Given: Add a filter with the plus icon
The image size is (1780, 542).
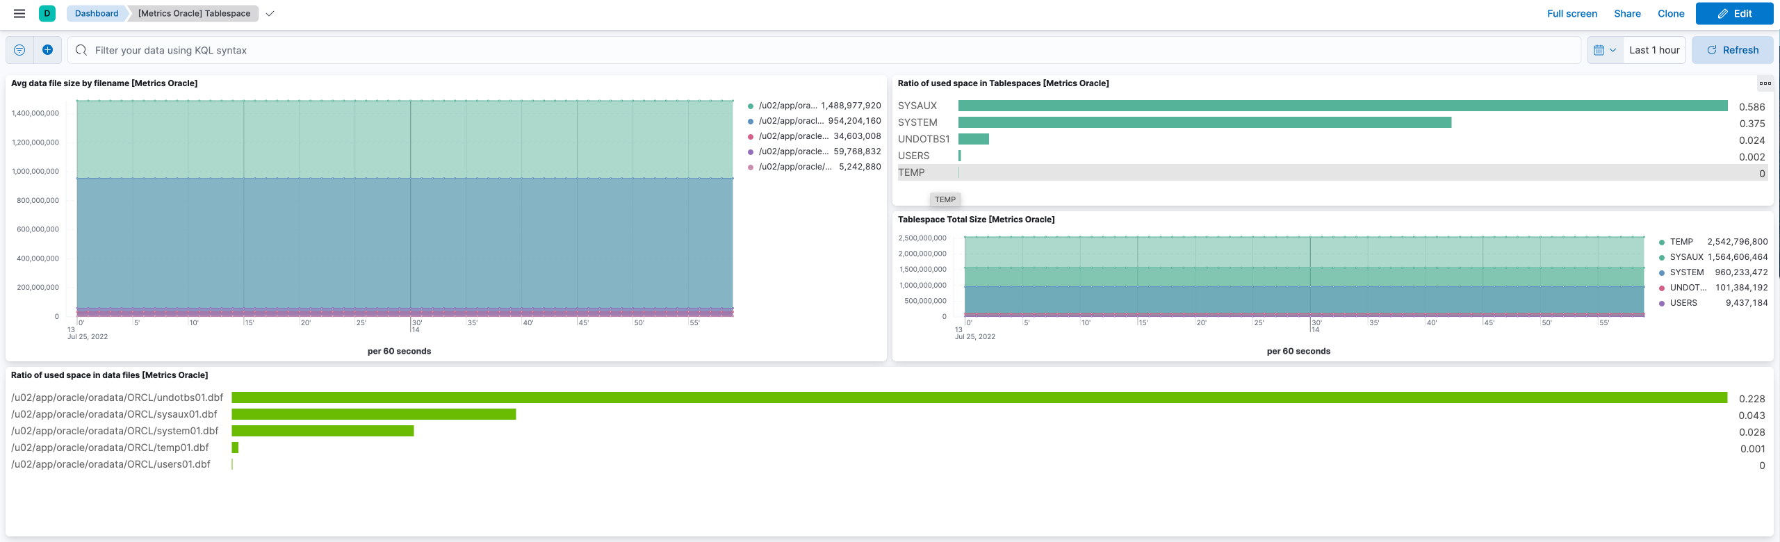Looking at the screenshot, I should tap(47, 50).
